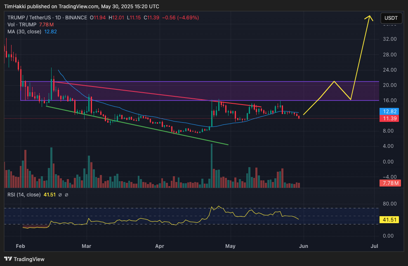Click the low value L11.15
This screenshot has height=266, width=408.
coord(134,18)
